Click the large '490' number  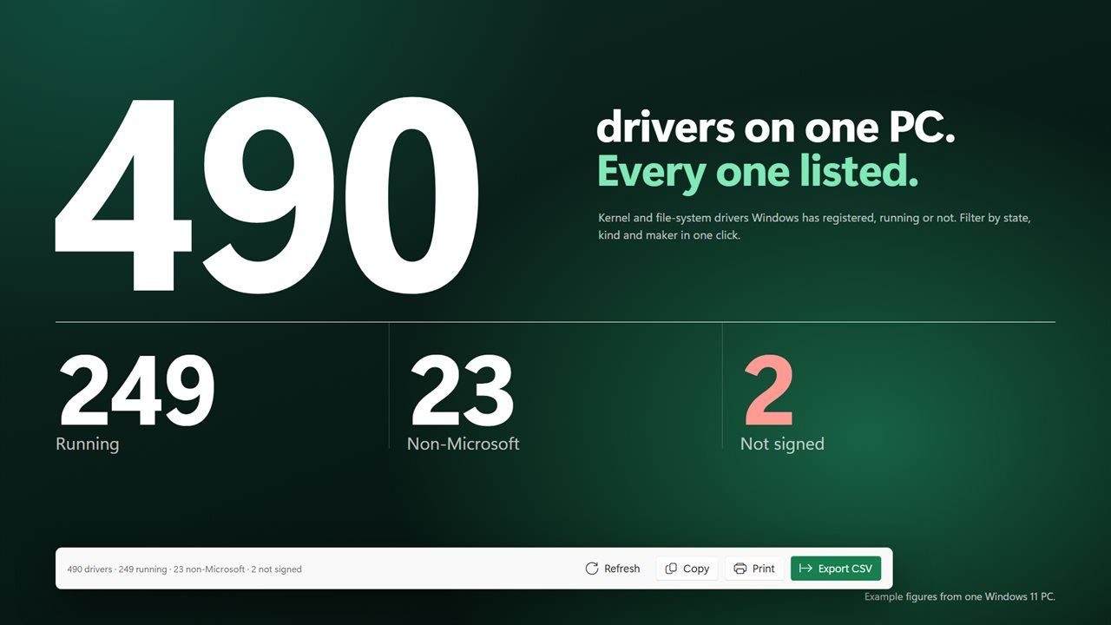click(x=267, y=195)
